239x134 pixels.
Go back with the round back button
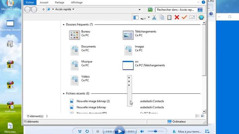click(x=27, y=10)
